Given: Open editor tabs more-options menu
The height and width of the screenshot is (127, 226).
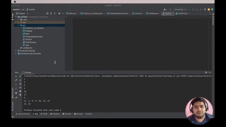Looking at the screenshot, I should pyautogui.click(x=210, y=13).
